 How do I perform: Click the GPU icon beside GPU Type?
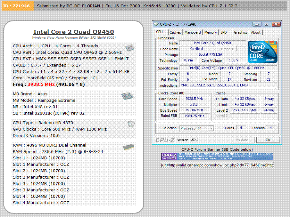(131, 124)
